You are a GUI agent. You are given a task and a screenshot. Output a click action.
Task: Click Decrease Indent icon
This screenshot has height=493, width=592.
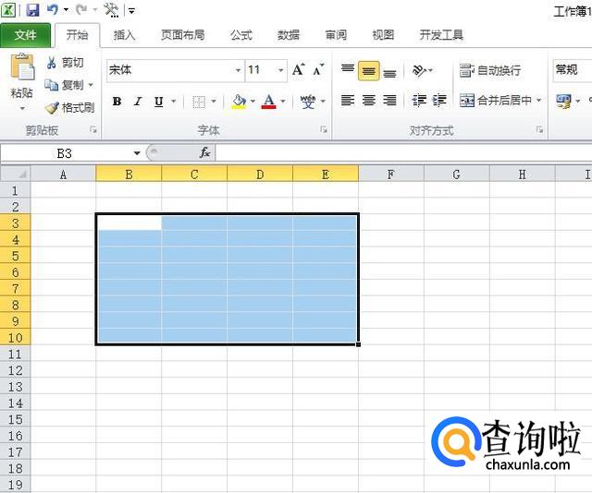(419, 101)
